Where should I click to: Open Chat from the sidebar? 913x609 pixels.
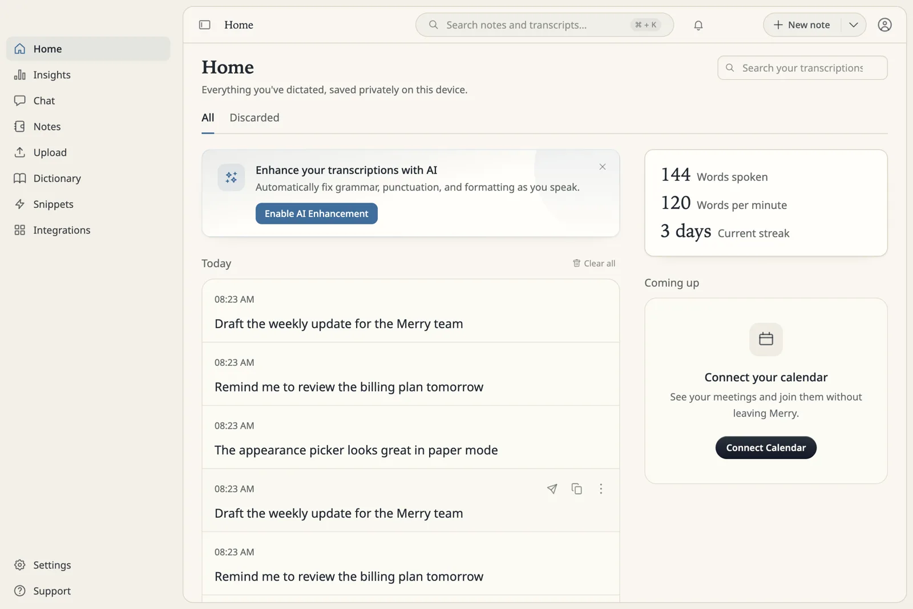tap(88, 100)
